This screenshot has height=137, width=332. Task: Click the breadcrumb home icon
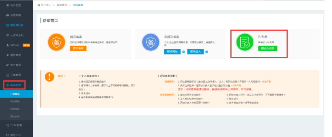point(39,5)
